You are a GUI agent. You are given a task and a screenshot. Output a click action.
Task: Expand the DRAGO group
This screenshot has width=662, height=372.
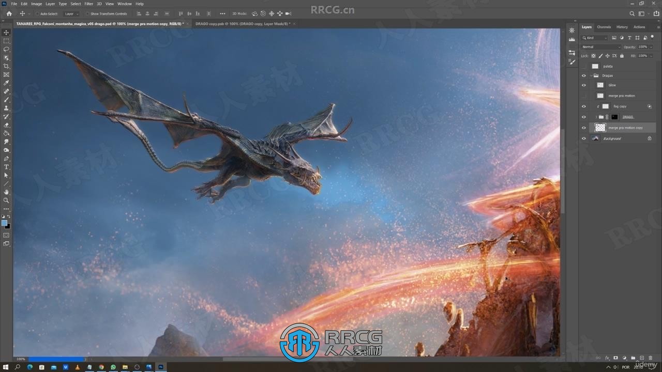[x=596, y=117]
